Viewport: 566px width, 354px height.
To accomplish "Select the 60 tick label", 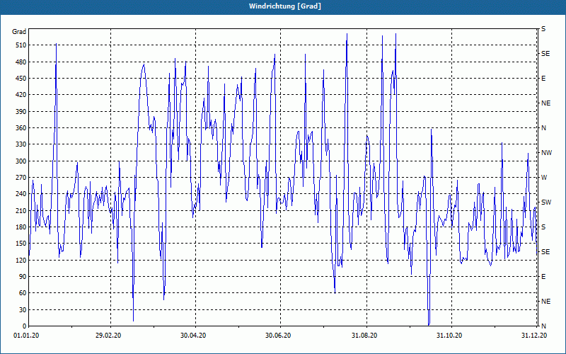I will (23, 293).
